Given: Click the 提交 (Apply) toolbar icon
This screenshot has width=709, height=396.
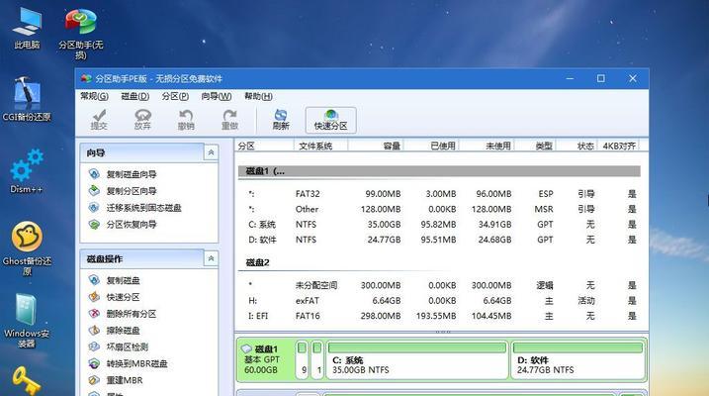Looking at the screenshot, I should click(99, 120).
